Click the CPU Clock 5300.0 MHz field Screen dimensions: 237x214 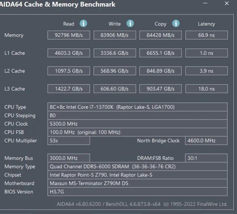tap(137, 124)
